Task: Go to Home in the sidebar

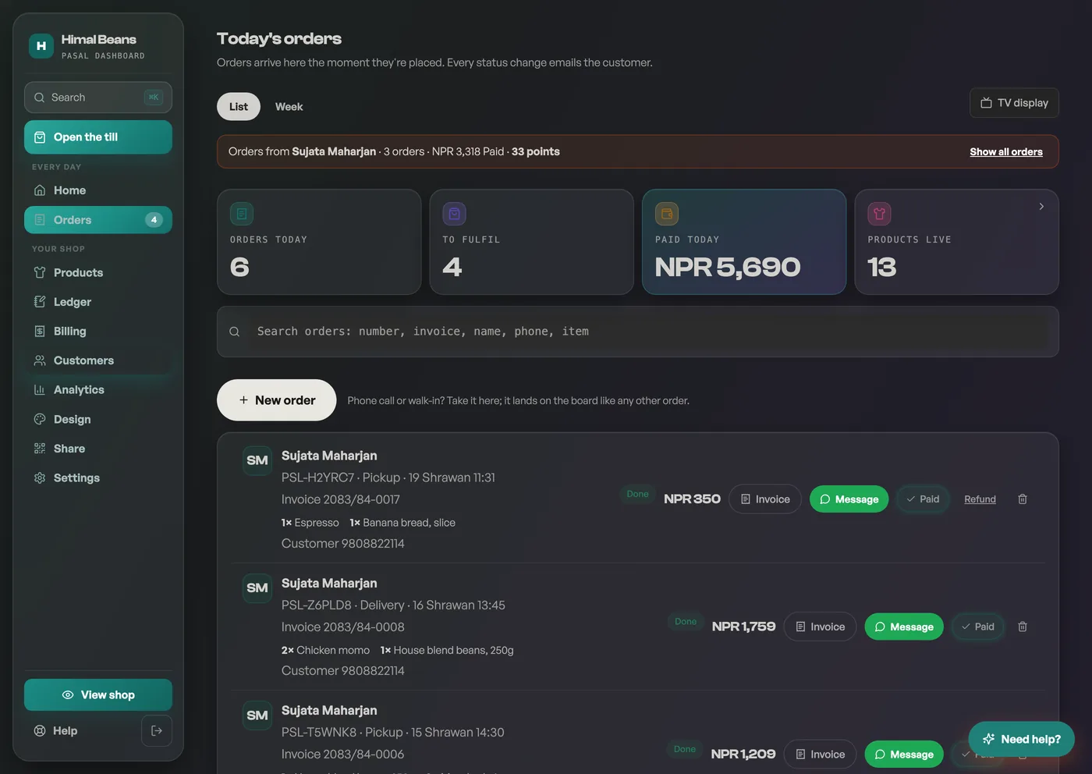Action: point(98,190)
